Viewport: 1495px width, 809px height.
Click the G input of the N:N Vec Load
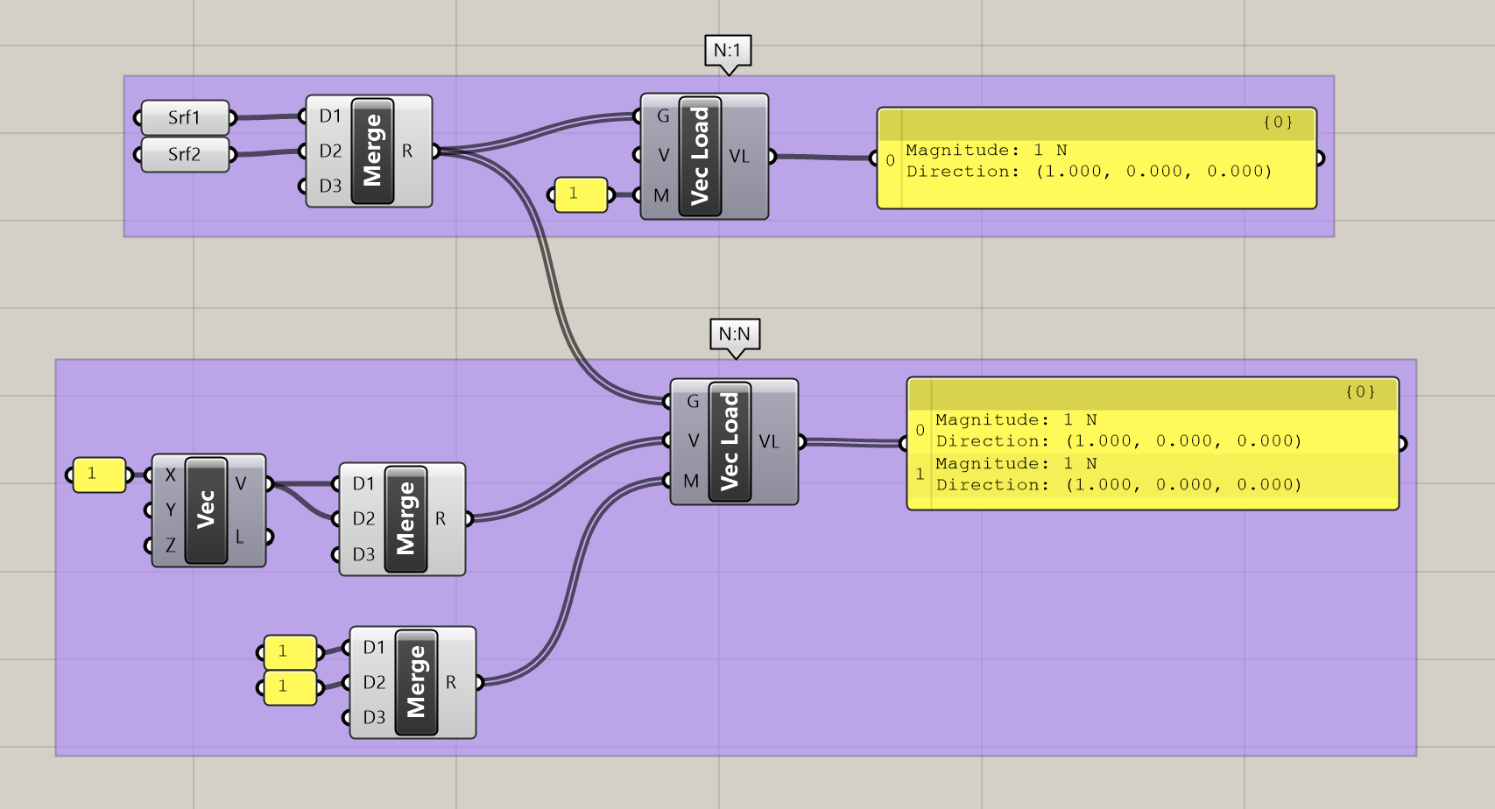click(691, 401)
